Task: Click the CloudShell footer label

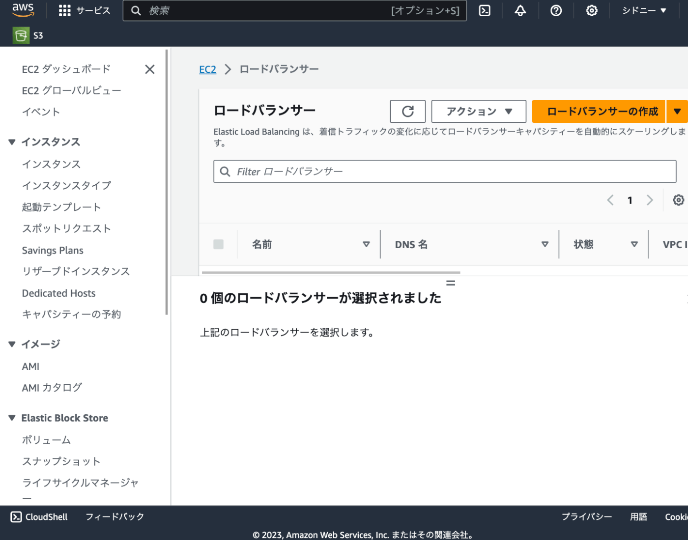Action: pyautogui.click(x=47, y=517)
